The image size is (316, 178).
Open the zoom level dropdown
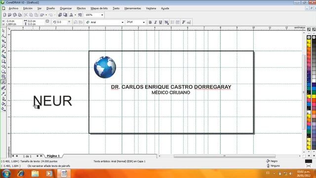[102, 15]
